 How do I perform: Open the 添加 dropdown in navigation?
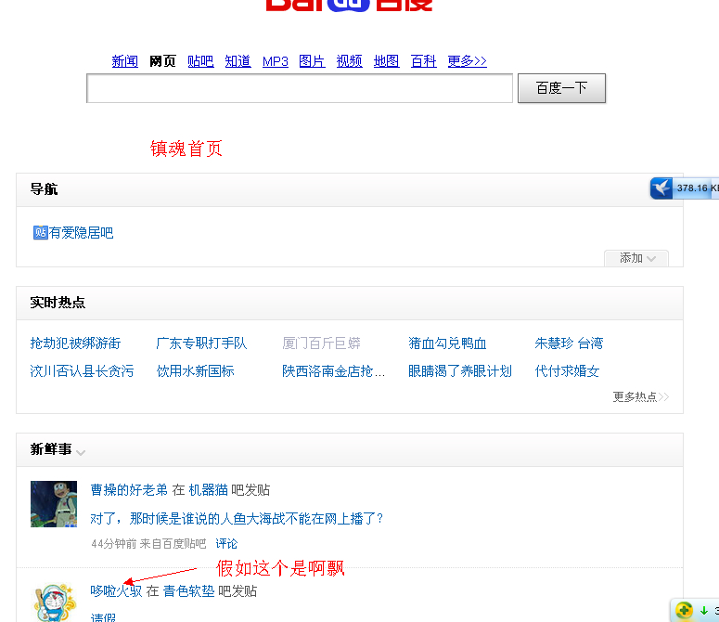[636, 258]
